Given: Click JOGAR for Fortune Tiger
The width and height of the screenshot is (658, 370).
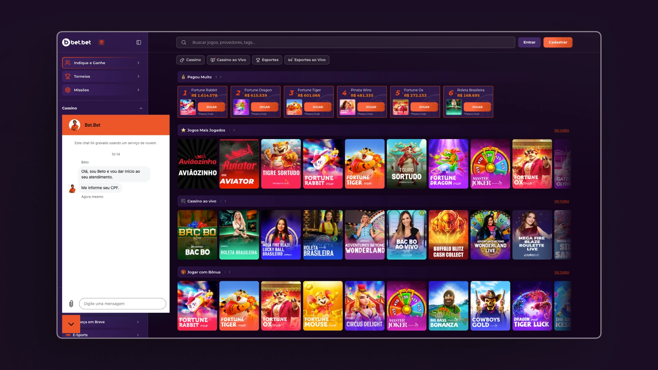Looking at the screenshot, I should coord(318,107).
